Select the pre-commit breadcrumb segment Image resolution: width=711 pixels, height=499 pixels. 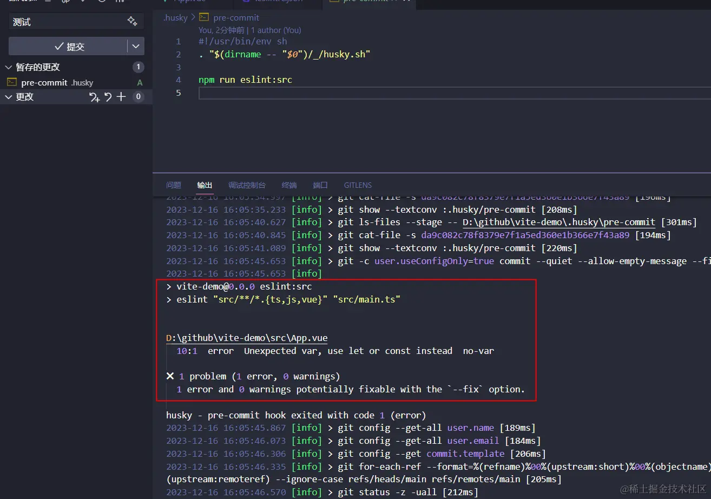click(x=229, y=17)
